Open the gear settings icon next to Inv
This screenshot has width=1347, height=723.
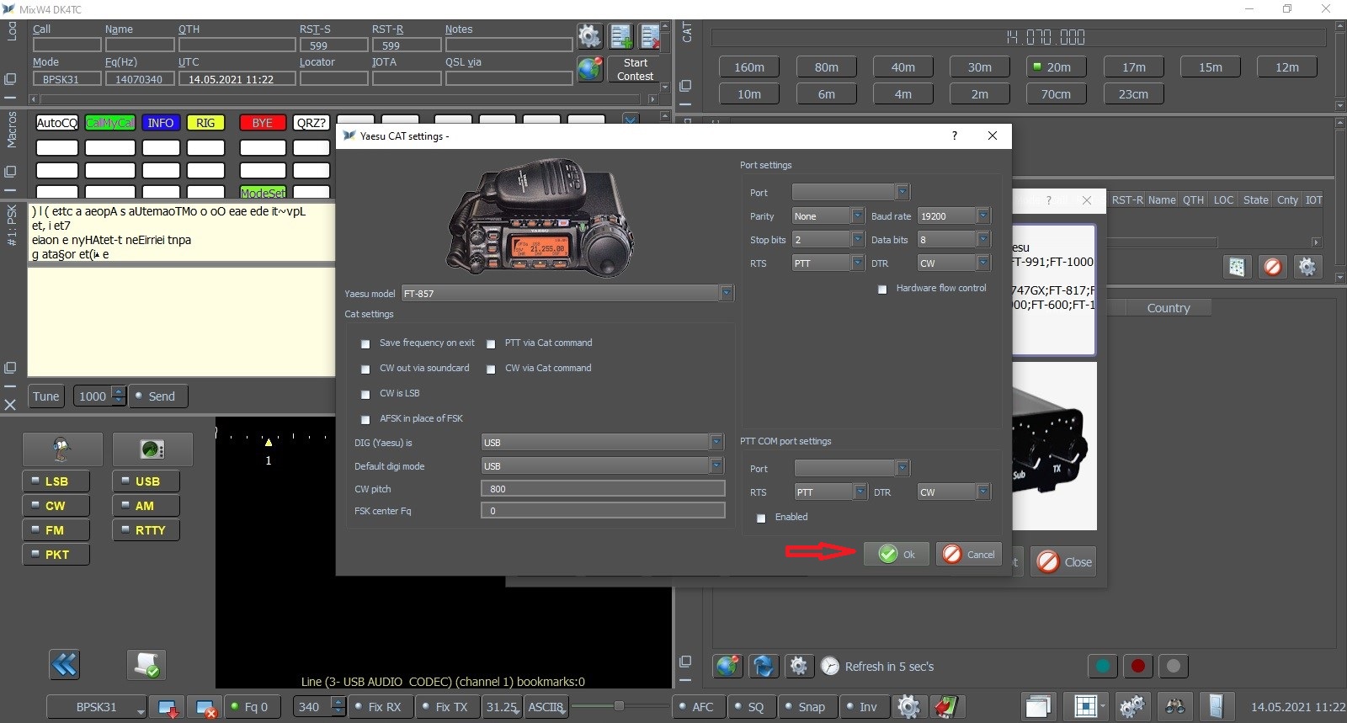[908, 707]
